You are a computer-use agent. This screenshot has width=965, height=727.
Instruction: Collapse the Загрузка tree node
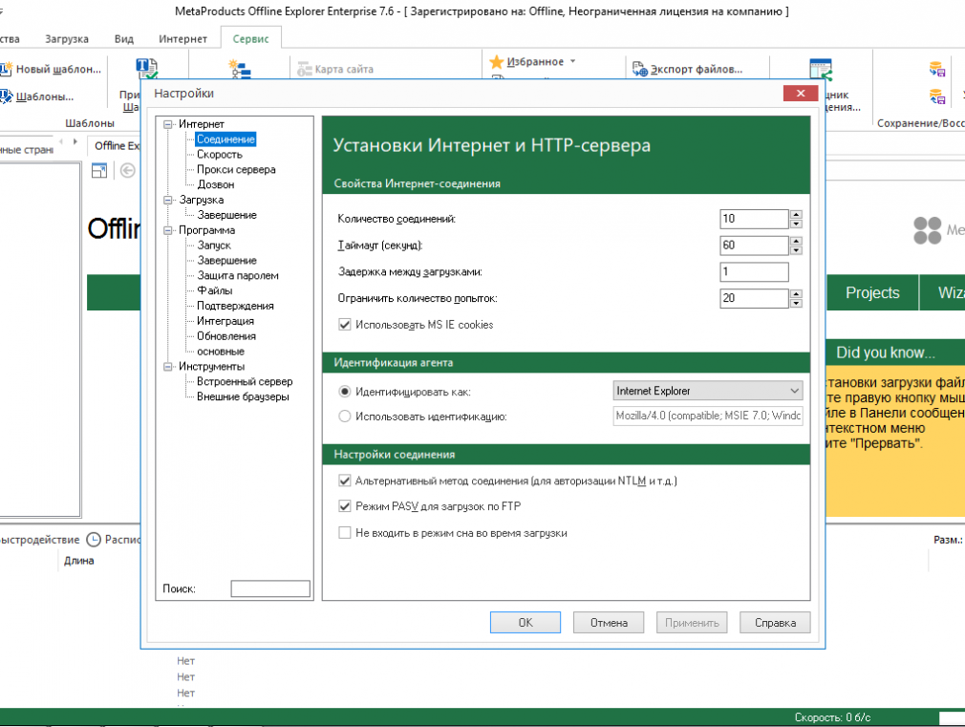click(168, 200)
